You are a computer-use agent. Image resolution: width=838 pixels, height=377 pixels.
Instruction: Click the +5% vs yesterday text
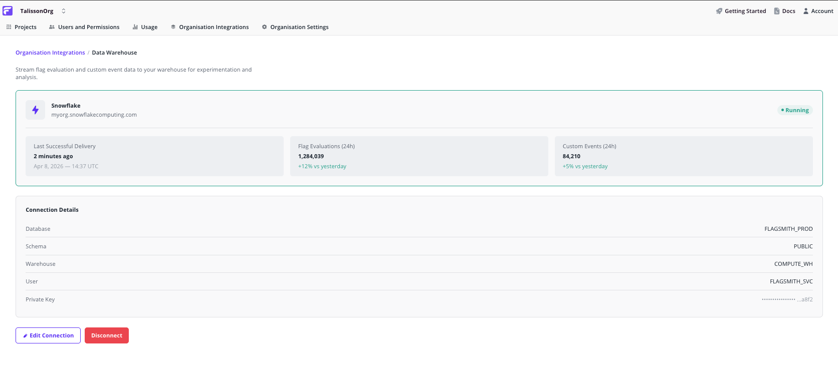pos(585,166)
